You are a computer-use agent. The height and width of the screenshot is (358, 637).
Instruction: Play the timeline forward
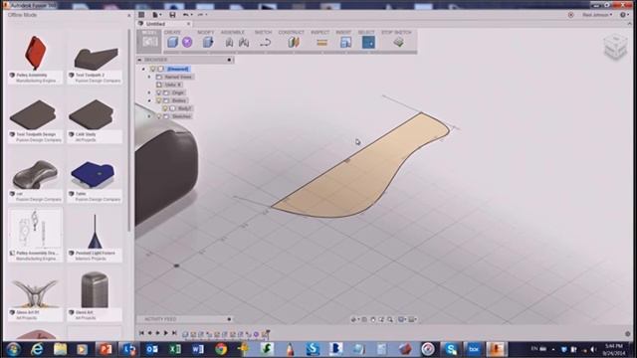point(165,333)
